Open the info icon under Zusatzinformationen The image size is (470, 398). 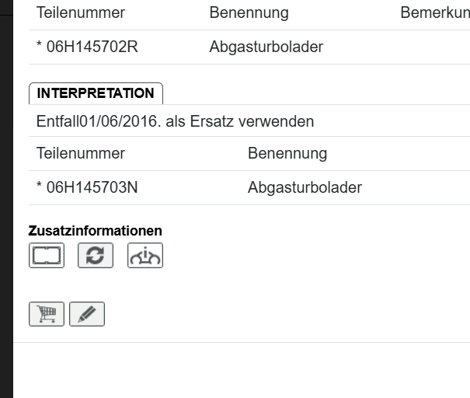(145, 256)
